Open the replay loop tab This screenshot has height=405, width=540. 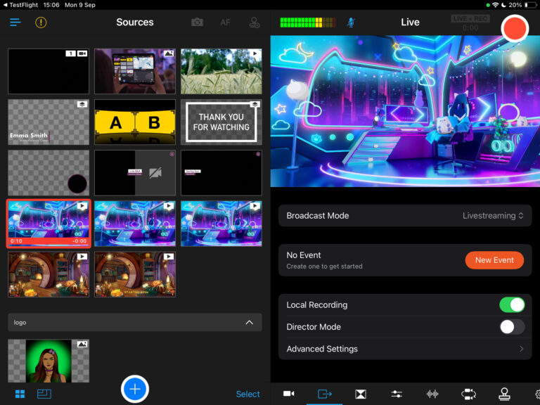468,394
